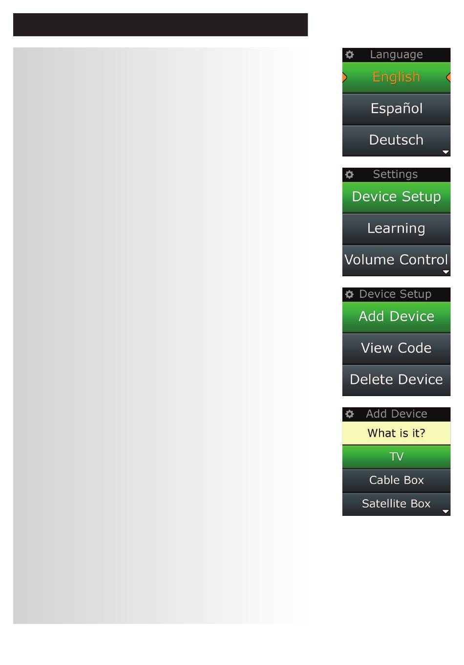Show more device types via arrow by Satellite Box

pos(445,511)
